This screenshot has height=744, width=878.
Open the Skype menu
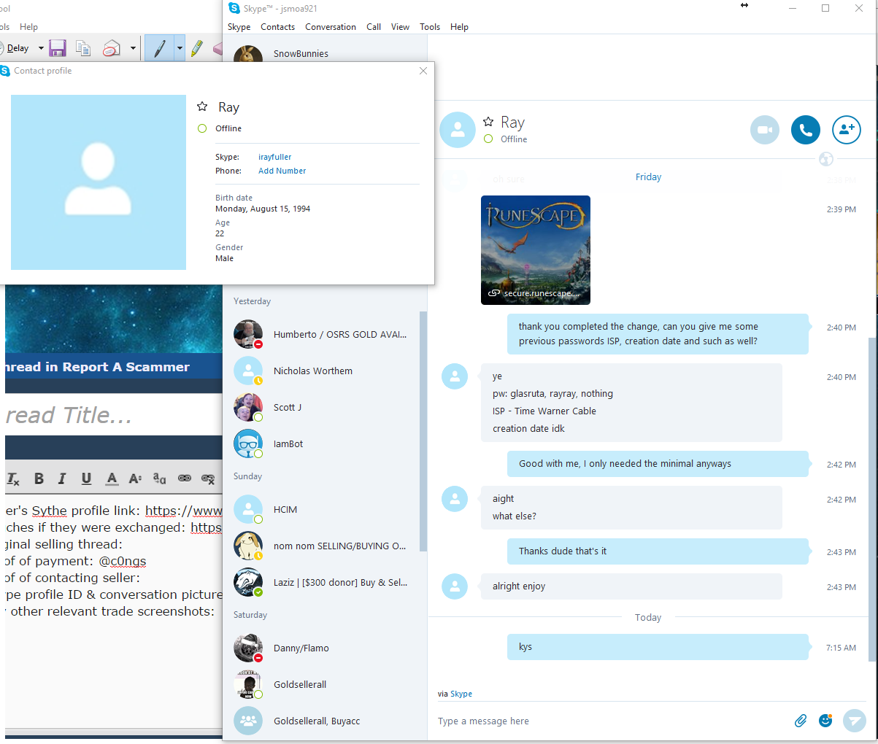(x=239, y=27)
